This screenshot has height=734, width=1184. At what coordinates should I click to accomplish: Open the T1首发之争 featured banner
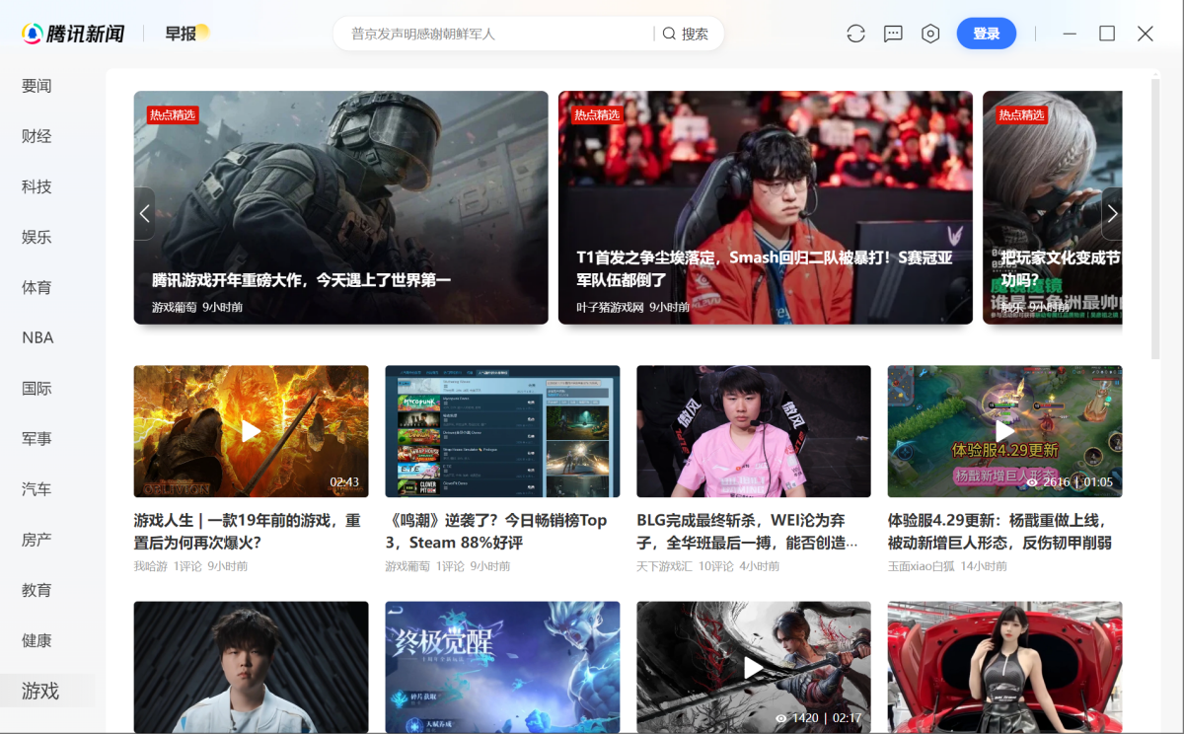765,207
